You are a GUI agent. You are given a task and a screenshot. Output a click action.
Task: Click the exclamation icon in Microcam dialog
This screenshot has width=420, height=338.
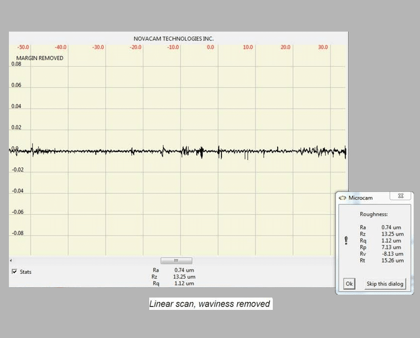click(346, 240)
